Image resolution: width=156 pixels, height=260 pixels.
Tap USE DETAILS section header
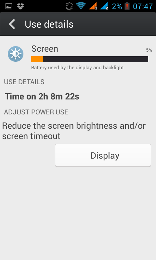tap(24, 82)
